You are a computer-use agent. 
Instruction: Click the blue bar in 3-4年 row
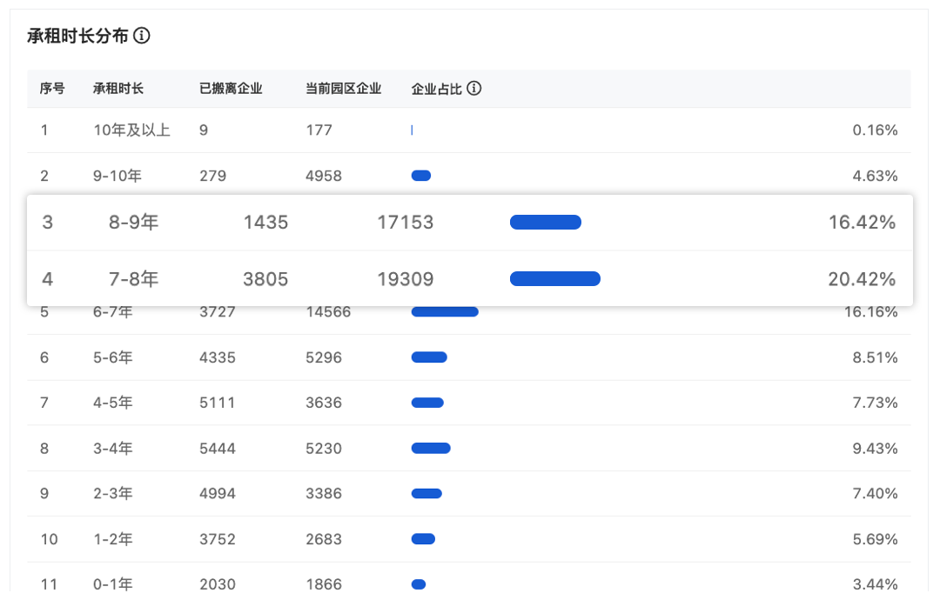(431, 449)
